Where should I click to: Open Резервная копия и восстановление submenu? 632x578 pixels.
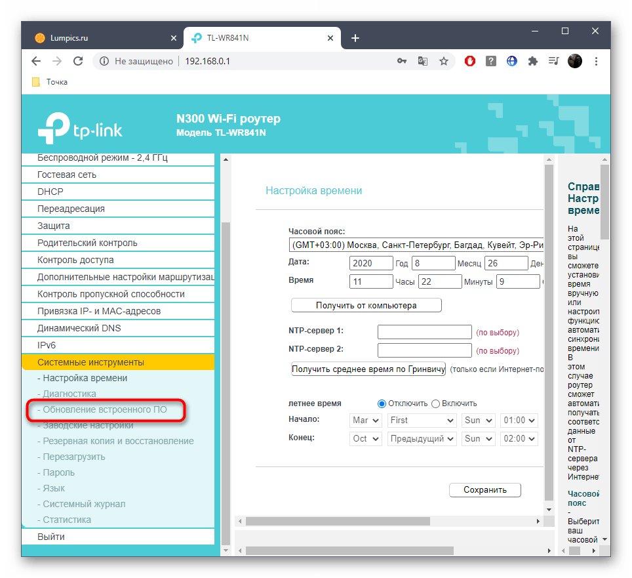click(115, 442)
